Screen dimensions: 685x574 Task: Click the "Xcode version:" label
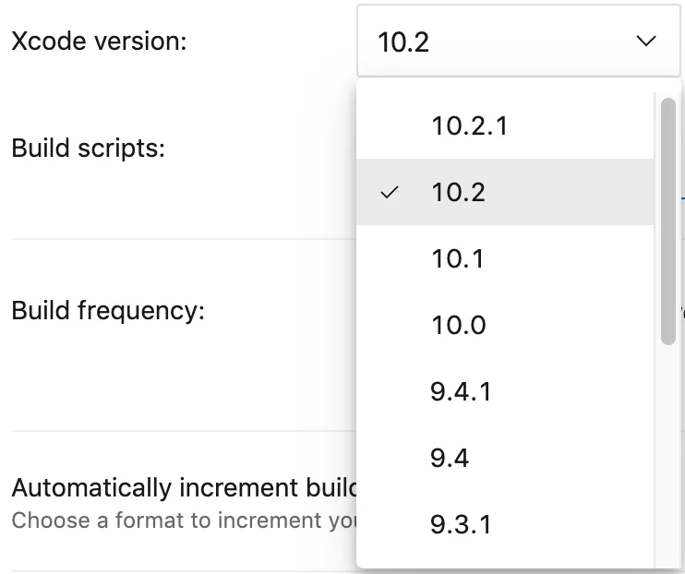click(99, 42)
